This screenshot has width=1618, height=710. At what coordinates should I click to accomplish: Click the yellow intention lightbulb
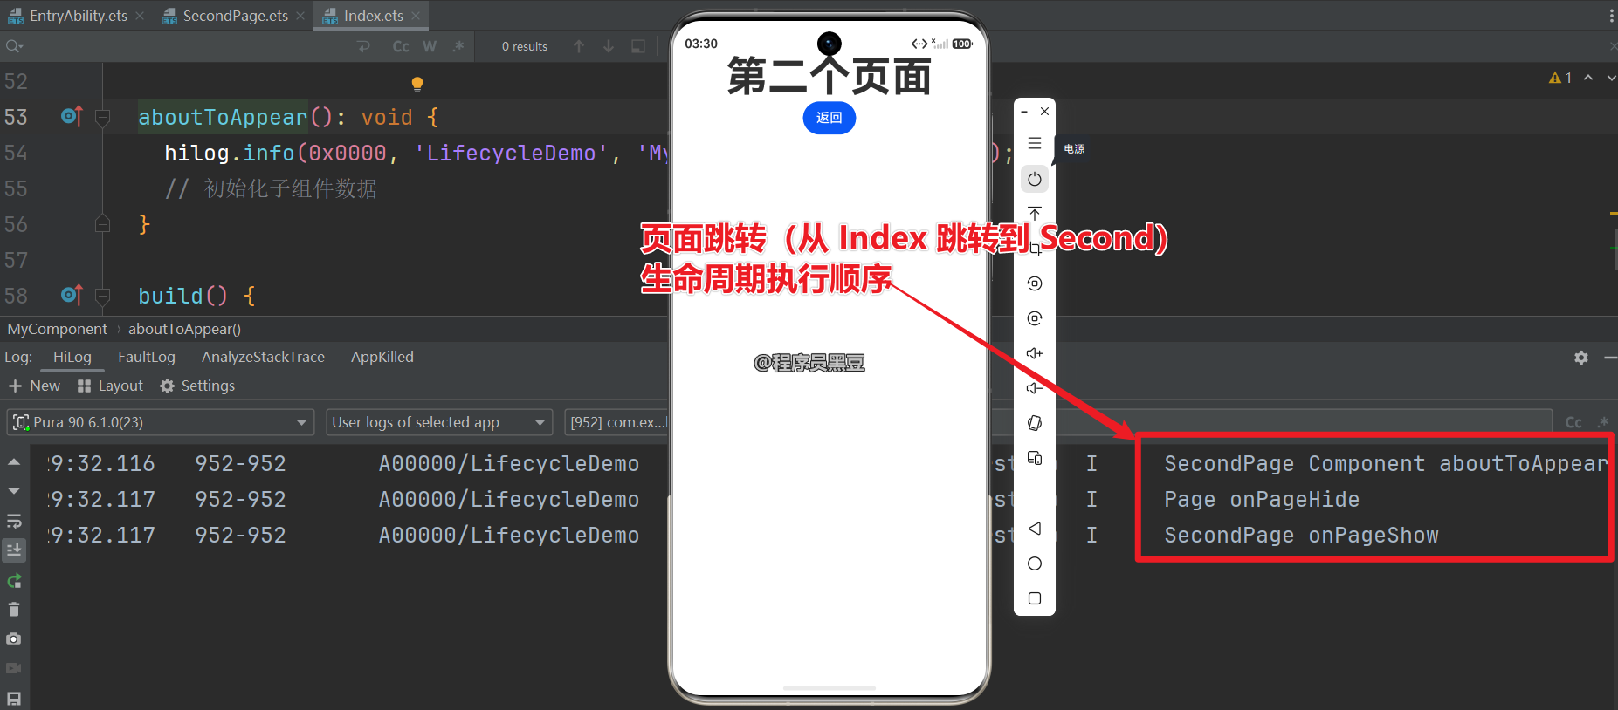tap(417, 85)
